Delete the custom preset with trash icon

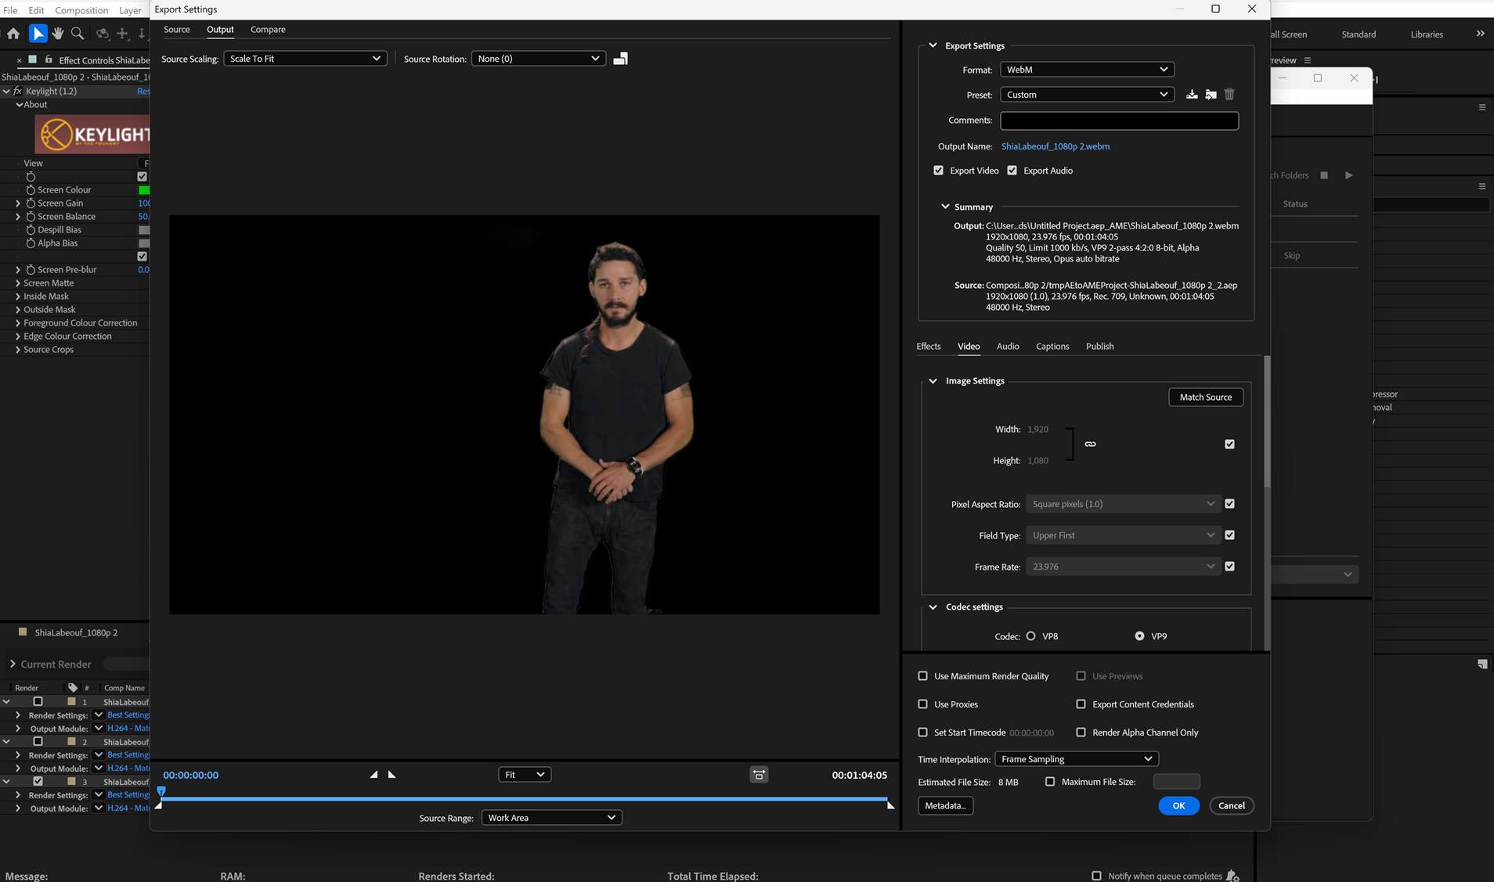pos(1229,94)
